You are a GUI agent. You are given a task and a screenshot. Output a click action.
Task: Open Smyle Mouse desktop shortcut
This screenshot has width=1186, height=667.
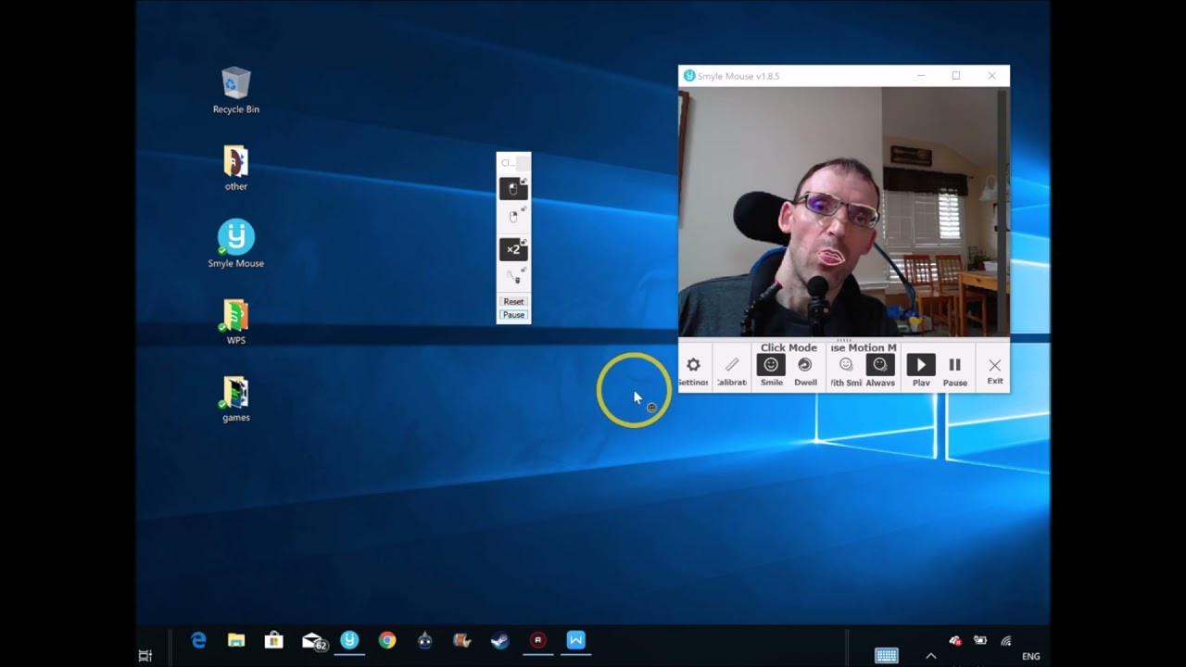(x=235, y=243)
